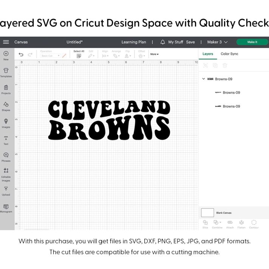Select the Text tool

click(6, 140)
